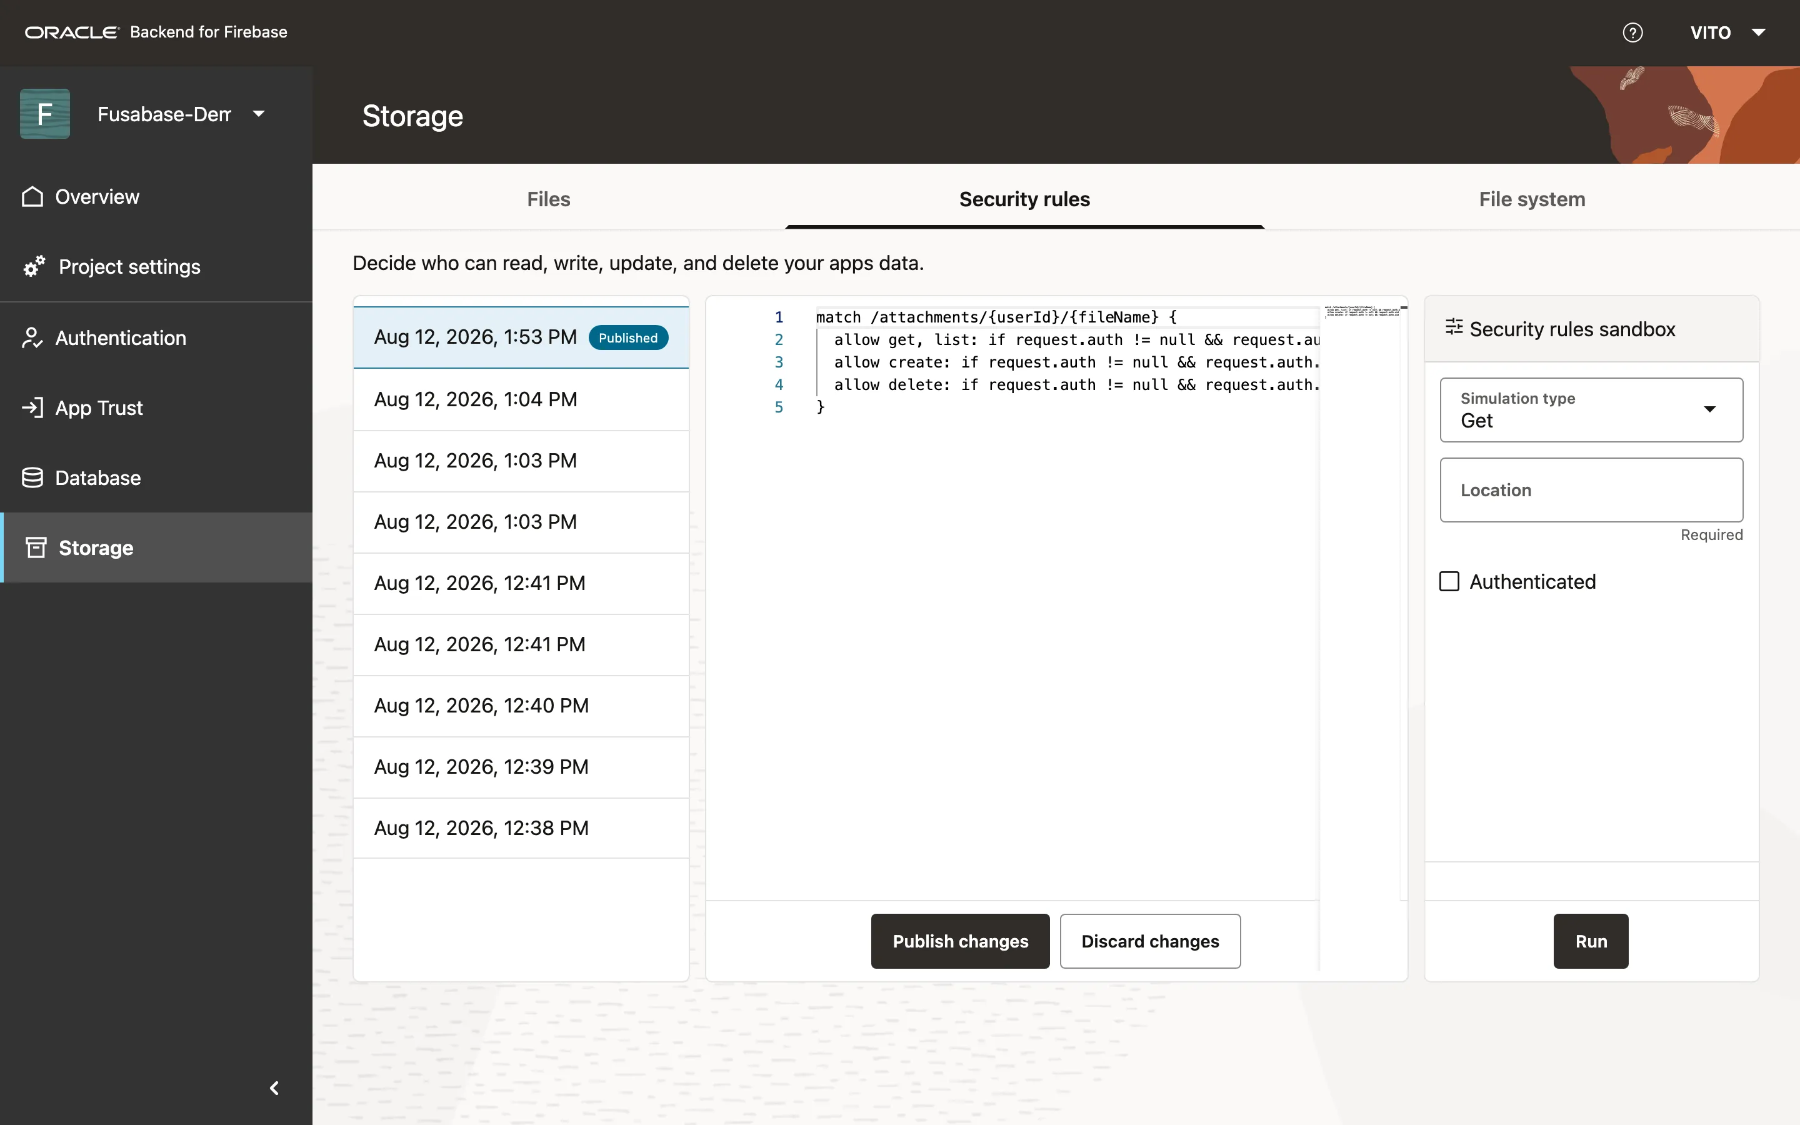Click the Authentication user icon

pos(32,337)
